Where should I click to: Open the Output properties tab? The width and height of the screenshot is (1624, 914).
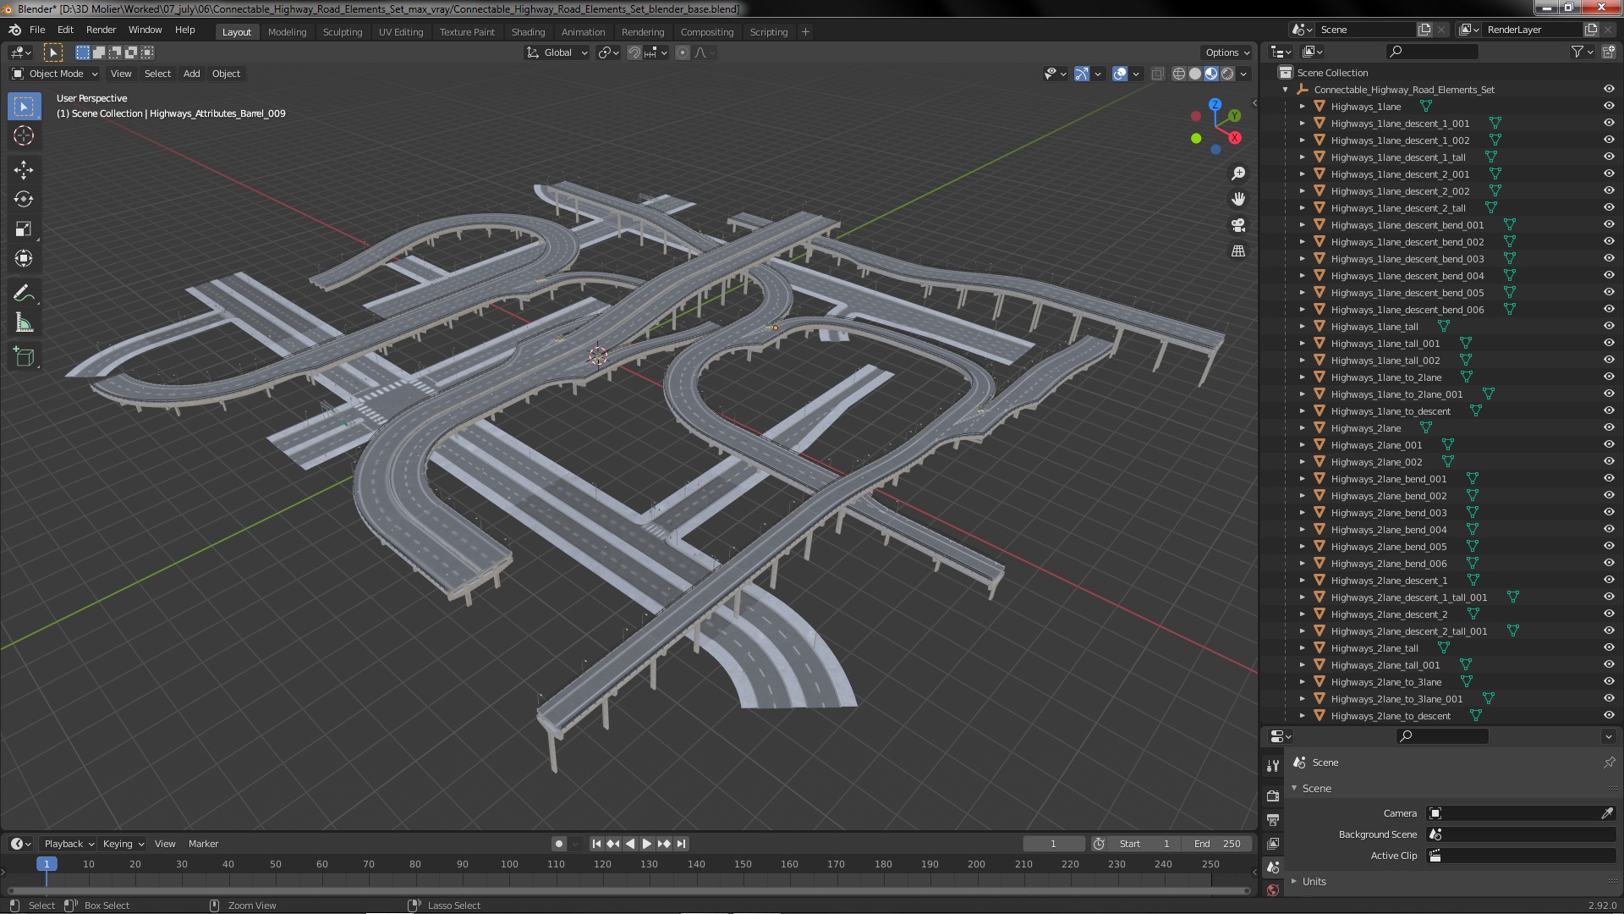[1273, 819]
